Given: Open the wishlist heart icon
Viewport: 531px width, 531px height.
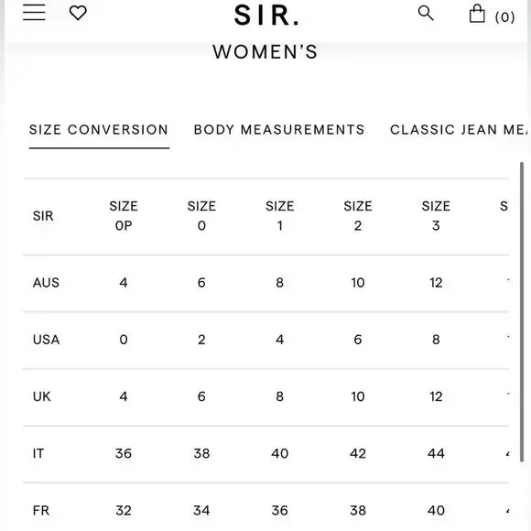Looking at the screenshot, I should click(78, 13).
